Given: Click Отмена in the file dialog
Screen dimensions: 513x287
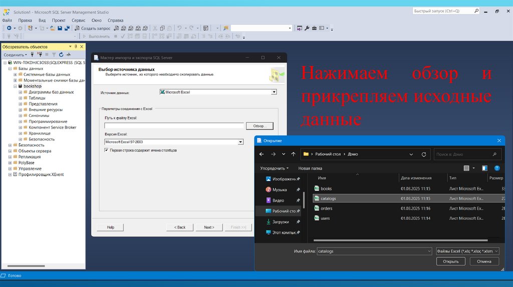Looking at the screenshot, I should point(484,261).
